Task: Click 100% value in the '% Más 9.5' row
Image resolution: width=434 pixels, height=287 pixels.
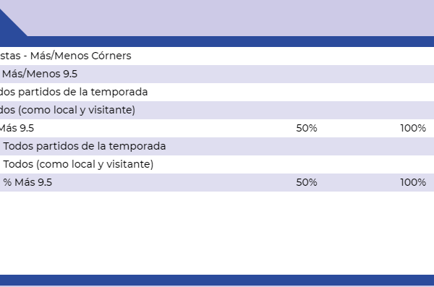Action: point(413,182)
